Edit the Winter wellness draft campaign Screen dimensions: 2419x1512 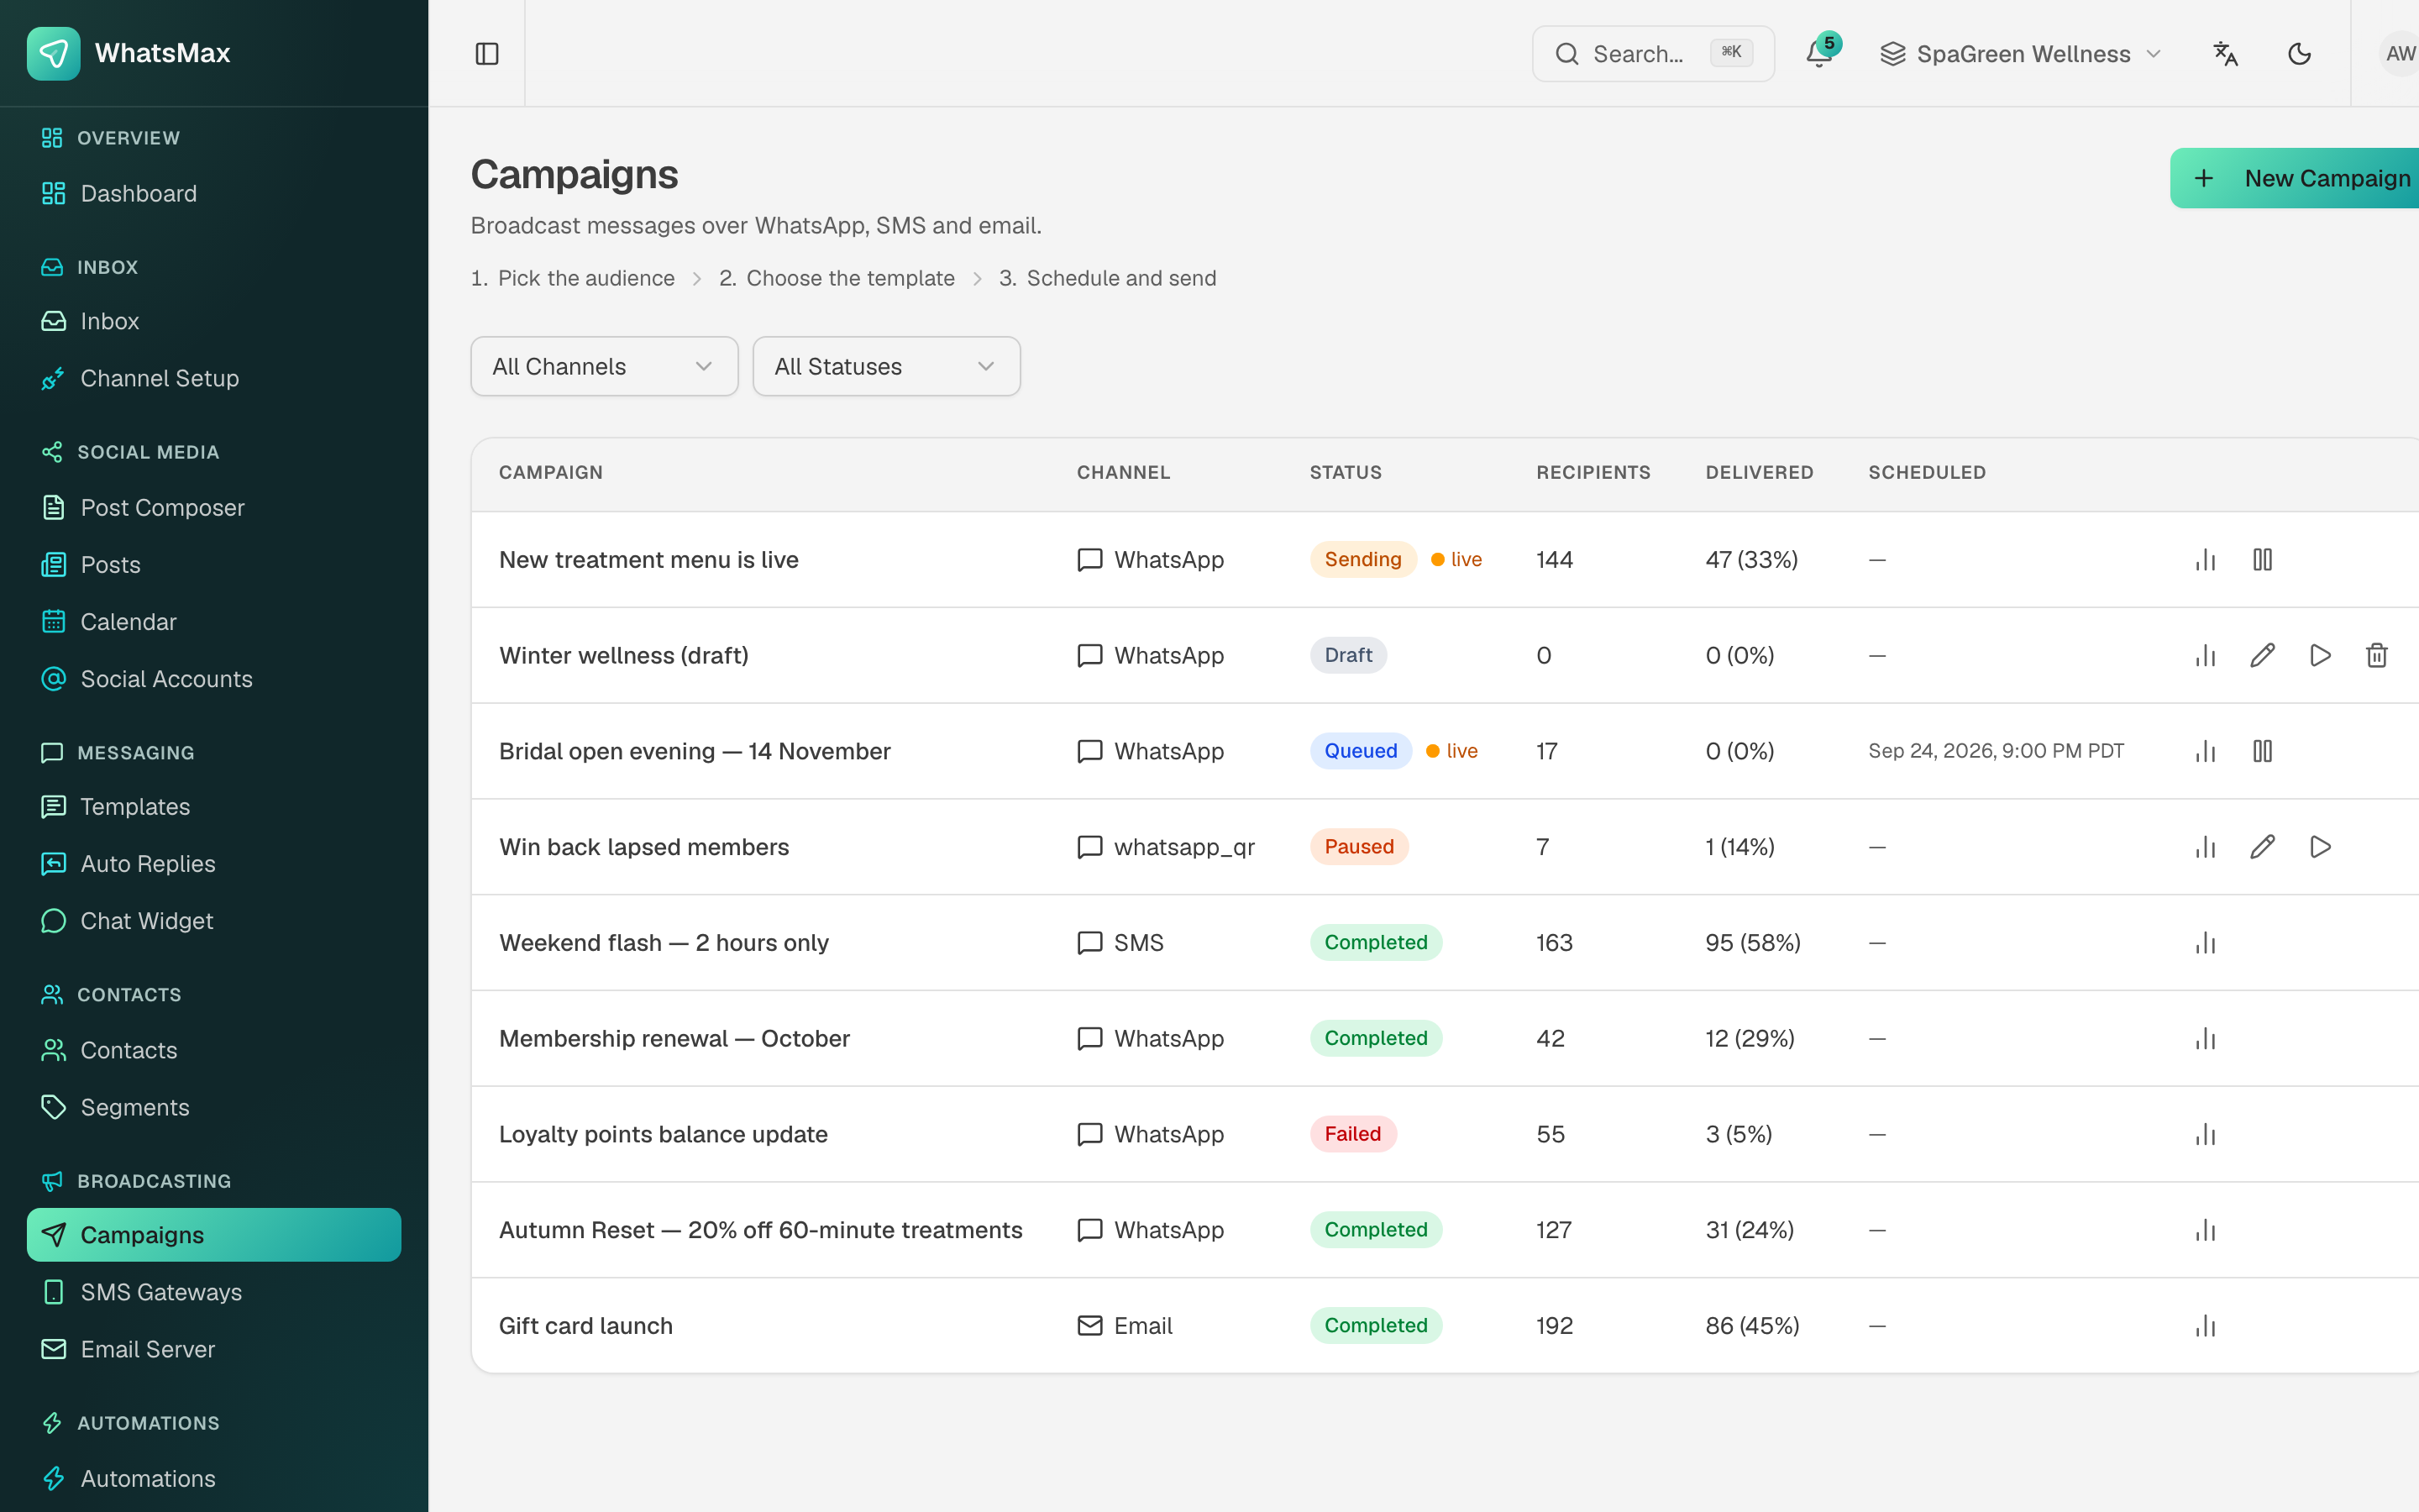2263,656
